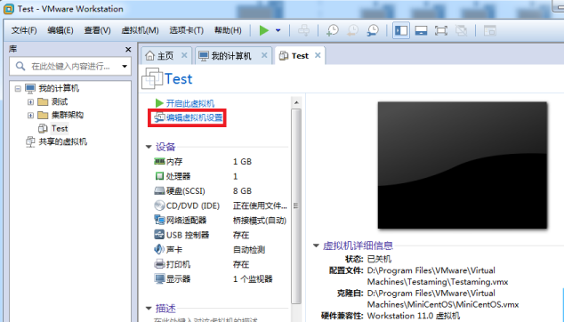
Task: Collapse the 虚拟机详细信息 section
Action: [x=316, y=246]
